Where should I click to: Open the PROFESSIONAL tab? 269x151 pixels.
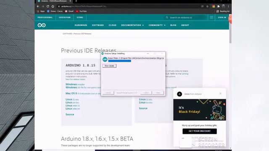coord(45,18)
